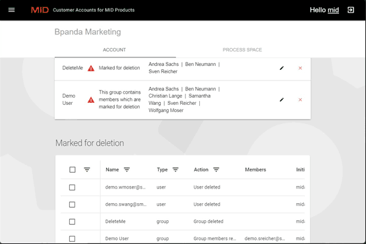The image size is (366, 244).
Task: Select the demo.wmoser@s... name cell
Action: (125, 187)
